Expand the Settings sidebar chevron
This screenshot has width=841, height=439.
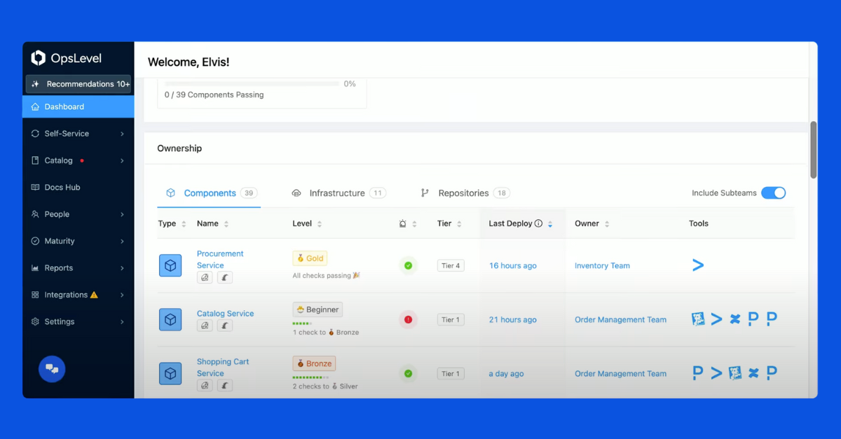coord(122,322)
